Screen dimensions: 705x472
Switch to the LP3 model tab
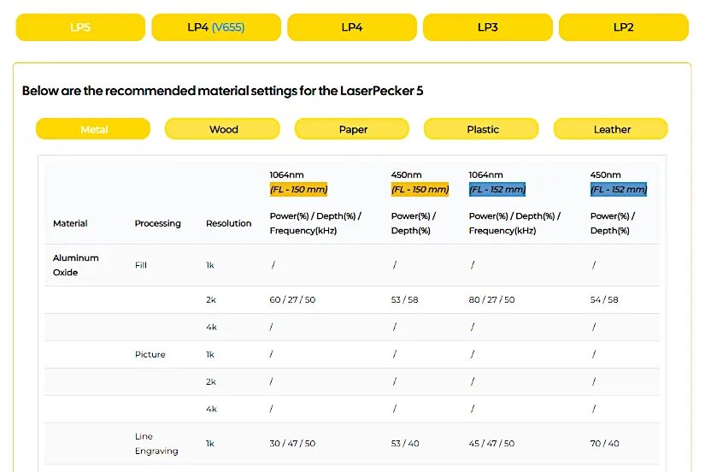pos(488,27)
